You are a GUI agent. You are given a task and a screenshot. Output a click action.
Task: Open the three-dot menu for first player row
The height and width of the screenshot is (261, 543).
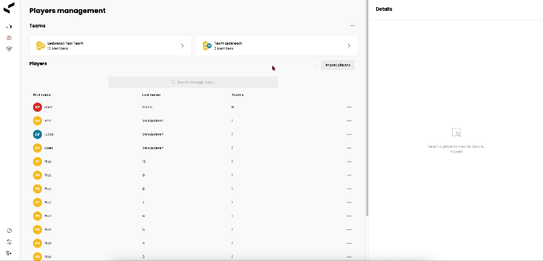349,107
